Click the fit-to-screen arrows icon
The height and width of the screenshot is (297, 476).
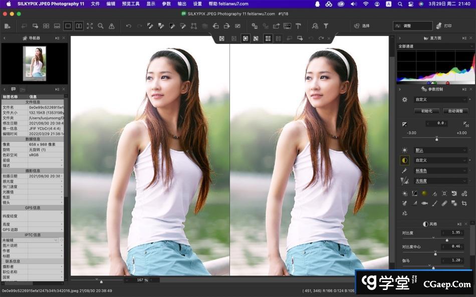pyautogui.click(x=90, y=26)
